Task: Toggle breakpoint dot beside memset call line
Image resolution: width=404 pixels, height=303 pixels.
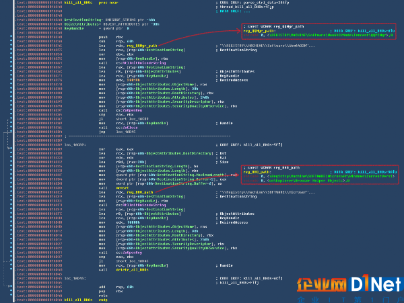Action: coord(11,188)
